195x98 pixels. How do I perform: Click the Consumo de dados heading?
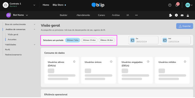point(55,53)
